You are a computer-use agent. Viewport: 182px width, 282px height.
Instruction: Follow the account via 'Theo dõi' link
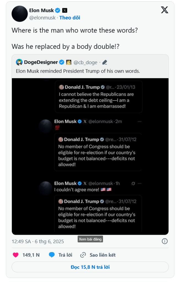point(70,18)
